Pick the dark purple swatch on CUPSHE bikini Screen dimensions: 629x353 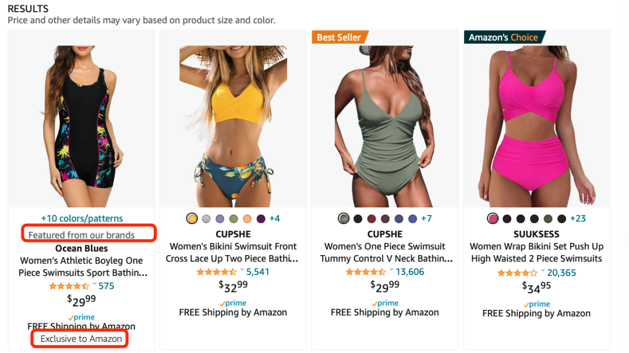click(x=261, y=219)
